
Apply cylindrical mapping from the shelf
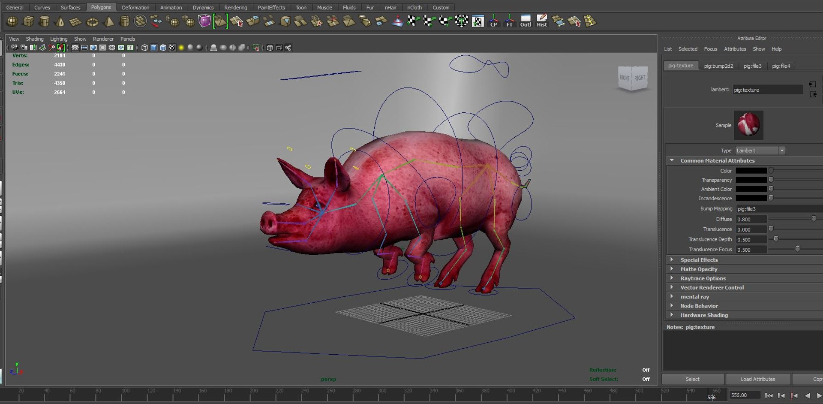tap(429, 21)
